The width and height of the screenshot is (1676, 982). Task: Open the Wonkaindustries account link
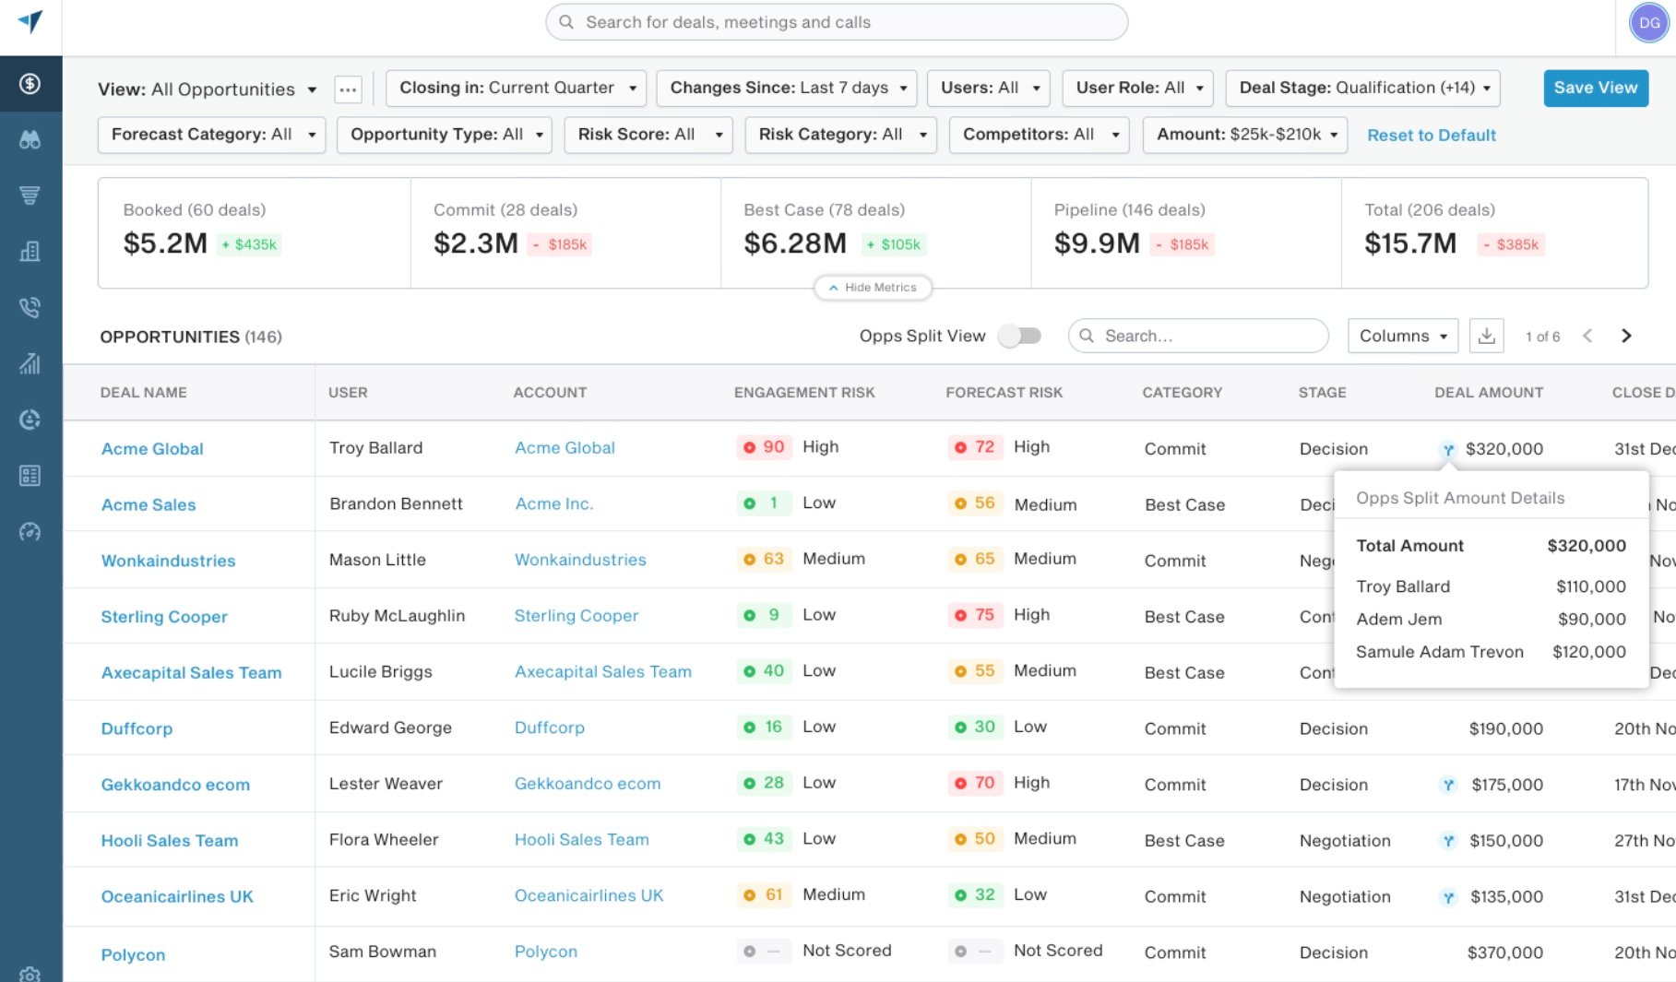pos(580,560)
